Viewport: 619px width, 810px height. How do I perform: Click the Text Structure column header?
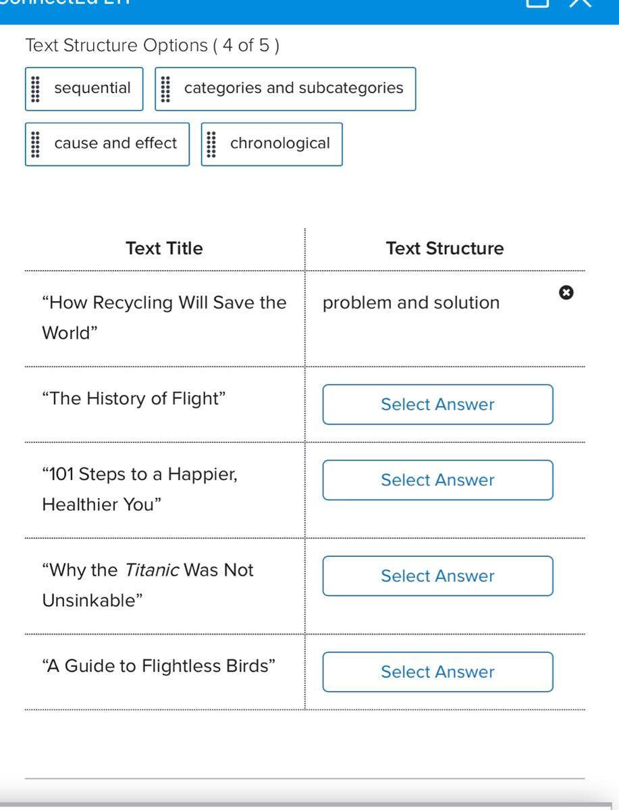coord(445,248)
